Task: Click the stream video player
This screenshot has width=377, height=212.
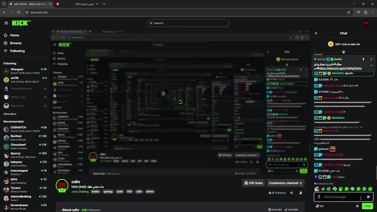Action: (180, 102)
